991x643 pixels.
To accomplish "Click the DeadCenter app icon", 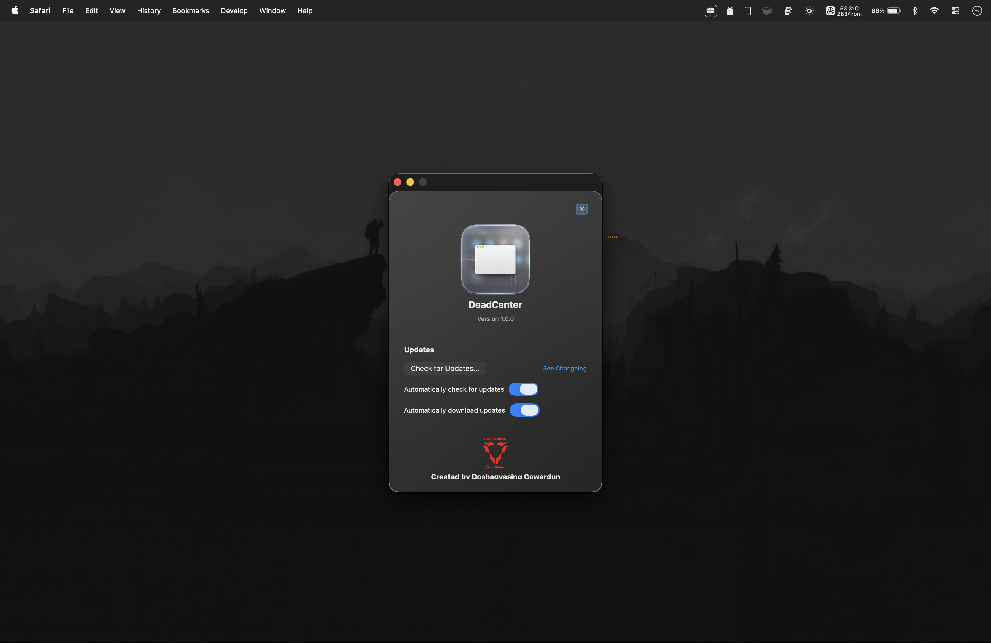I will (x=495, y=259).
